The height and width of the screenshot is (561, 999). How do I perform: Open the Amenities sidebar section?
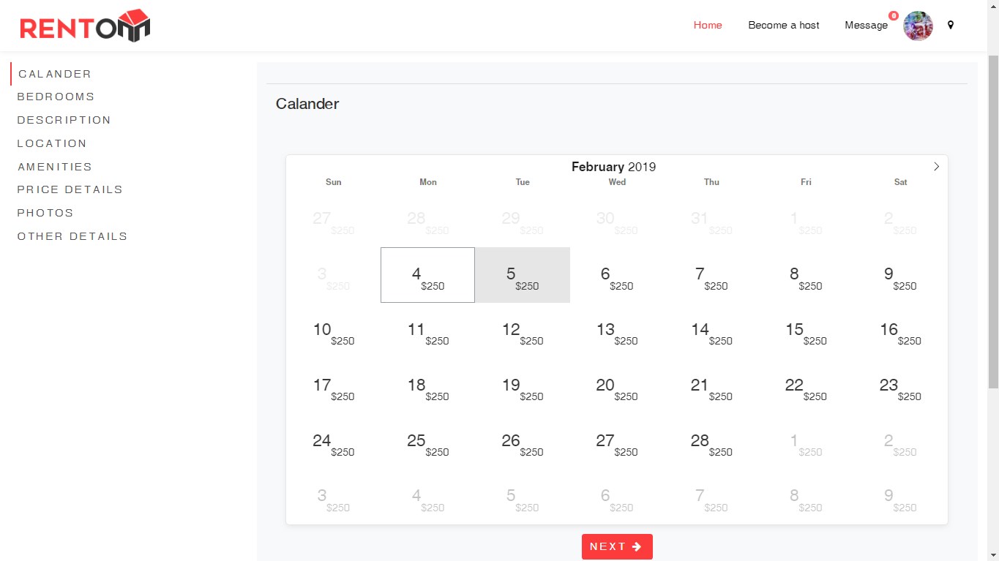pos(55,167)
